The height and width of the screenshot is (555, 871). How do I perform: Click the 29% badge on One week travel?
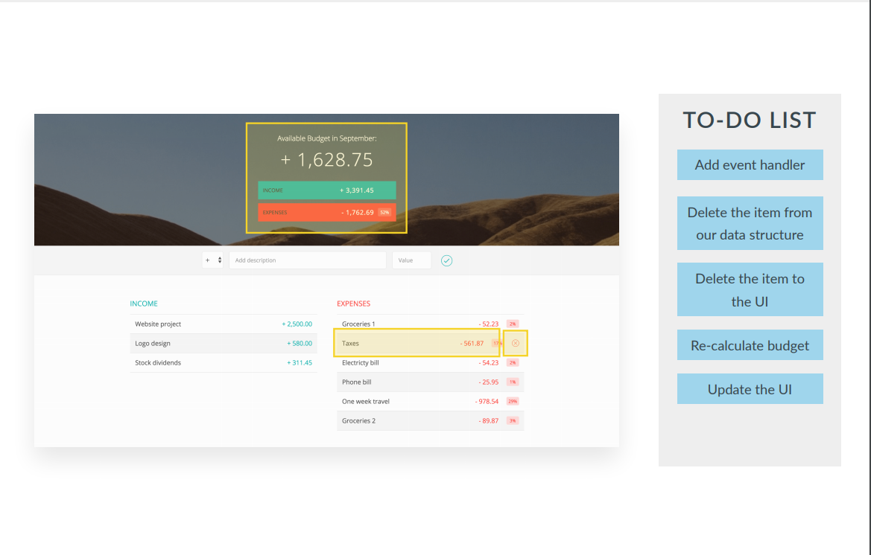(513, 402)
